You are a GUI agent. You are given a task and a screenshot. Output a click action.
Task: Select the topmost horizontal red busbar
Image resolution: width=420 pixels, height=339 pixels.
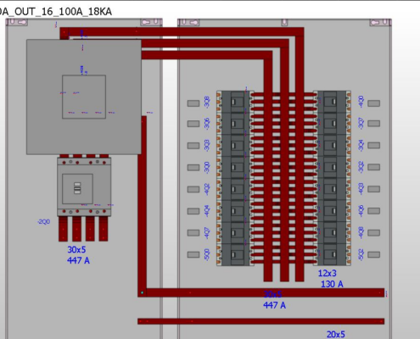click(182, 31)
